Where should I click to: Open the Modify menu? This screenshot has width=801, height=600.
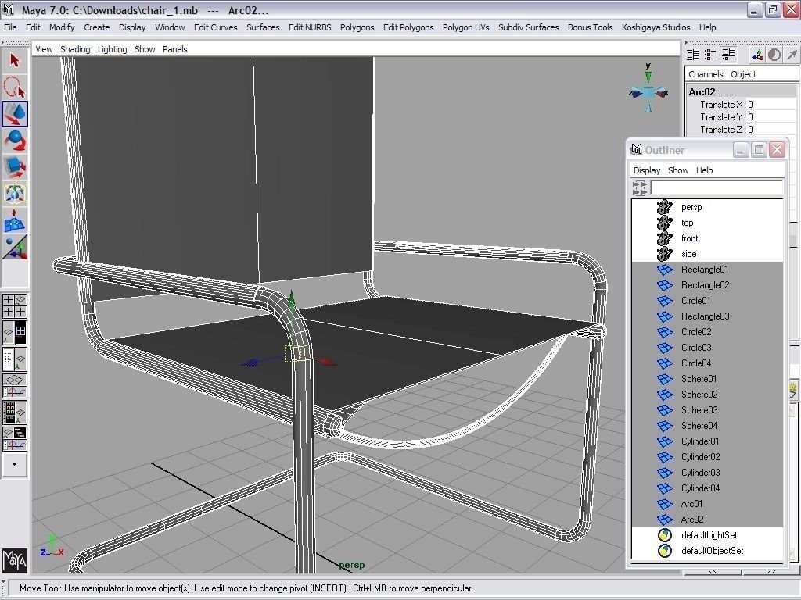[x=62, y=27]
